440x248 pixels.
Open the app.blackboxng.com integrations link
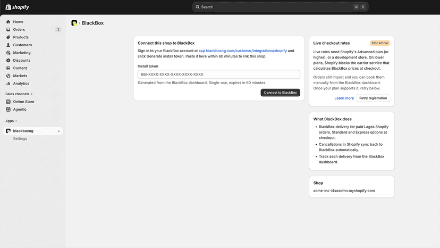click(x=242, y=51)
